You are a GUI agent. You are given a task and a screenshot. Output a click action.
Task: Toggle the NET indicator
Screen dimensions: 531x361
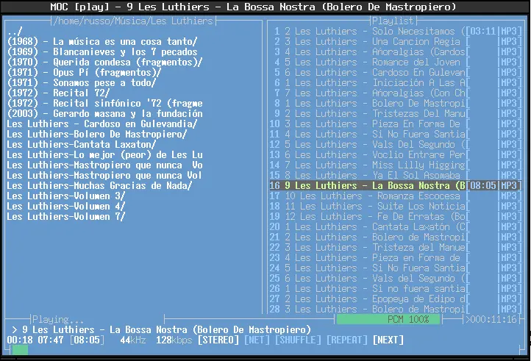257,340
